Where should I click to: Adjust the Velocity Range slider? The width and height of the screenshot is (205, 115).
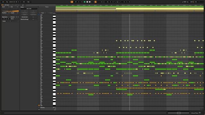click(x=33, y=19)
